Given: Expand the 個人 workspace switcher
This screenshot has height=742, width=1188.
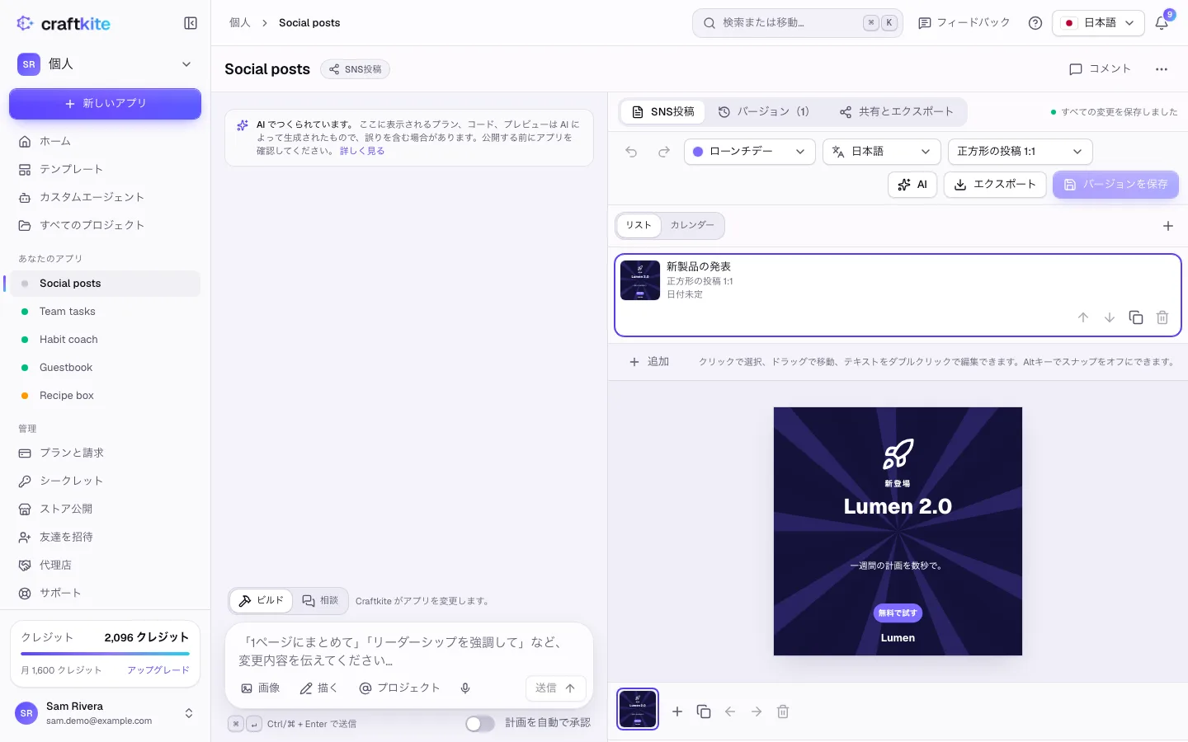Looking at the screenshot, I should (x=105, y=64).
